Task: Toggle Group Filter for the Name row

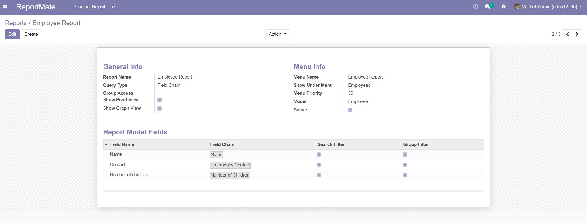Action: [405, 155]
